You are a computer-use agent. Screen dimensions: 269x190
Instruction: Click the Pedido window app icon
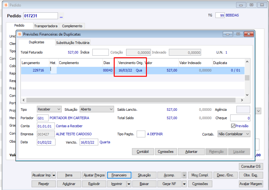(x=6, y=5)
